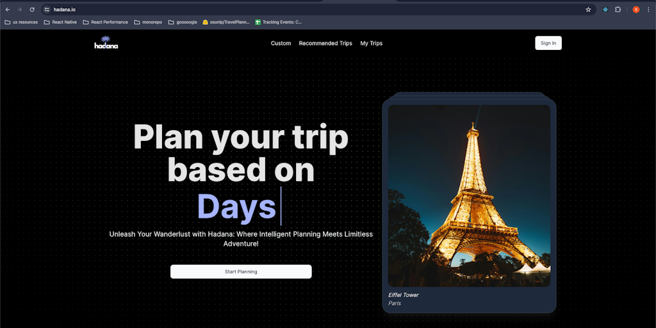
Task: Open the monorepo bookmark folder
Action: click(x=148, y=22)
